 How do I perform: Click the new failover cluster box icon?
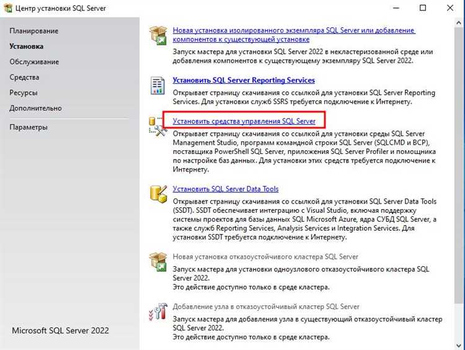[158, 261]
